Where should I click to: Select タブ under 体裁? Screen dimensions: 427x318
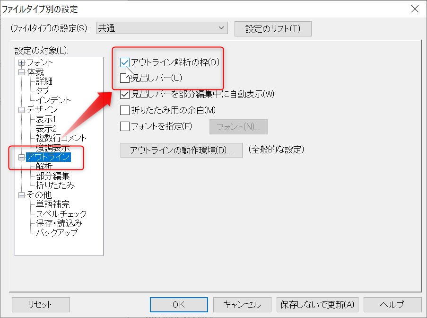coord(43,91)
